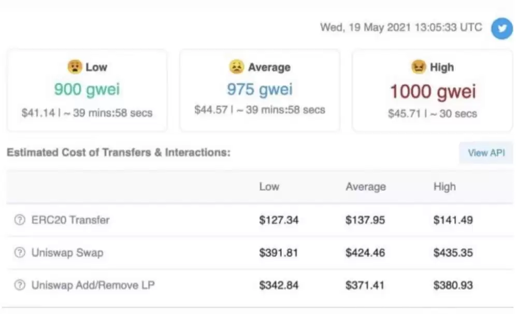Click the help icon beside ERC20 Transfer
The image size is (518, 314).
point(19,220)
